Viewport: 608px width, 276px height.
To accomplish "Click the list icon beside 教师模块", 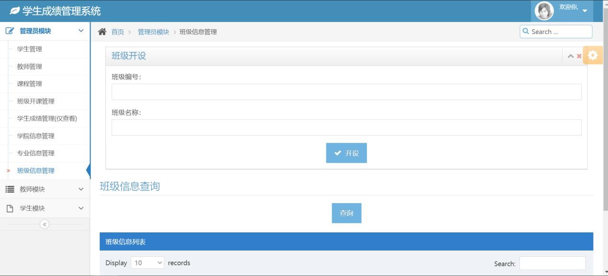I will (x=10, y=189).
